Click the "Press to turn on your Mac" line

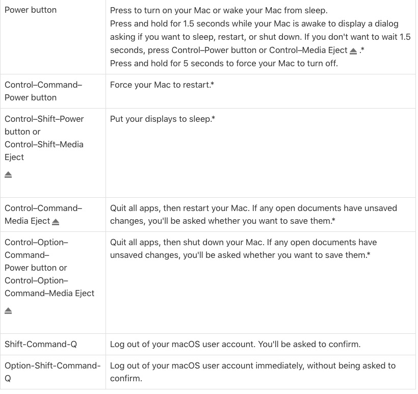pyautogui.click(x=219, y=10)
